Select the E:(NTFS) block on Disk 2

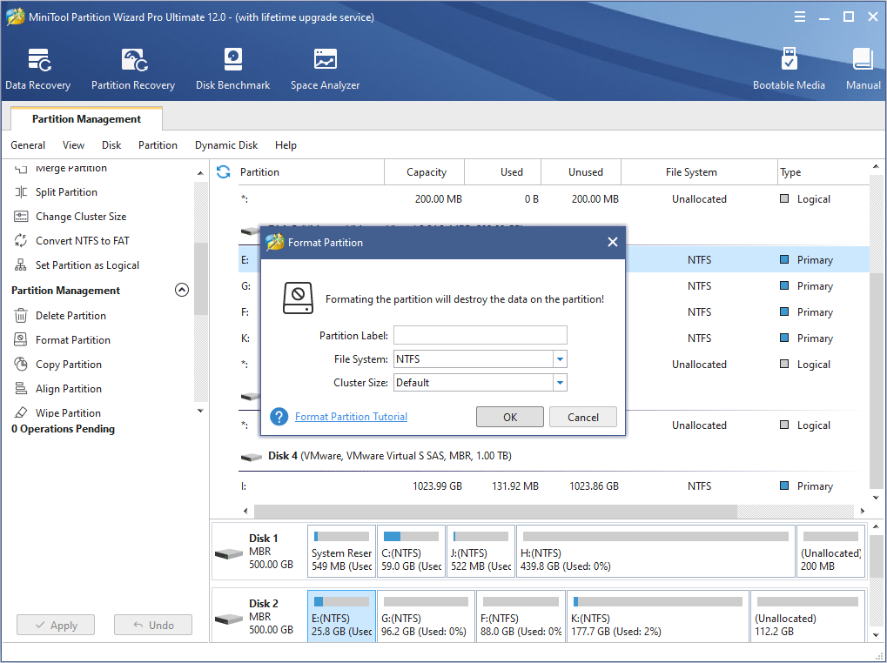pos(342,617)
